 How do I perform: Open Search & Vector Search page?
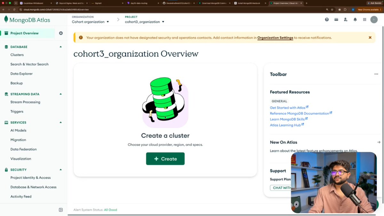[x=29, y=64]
